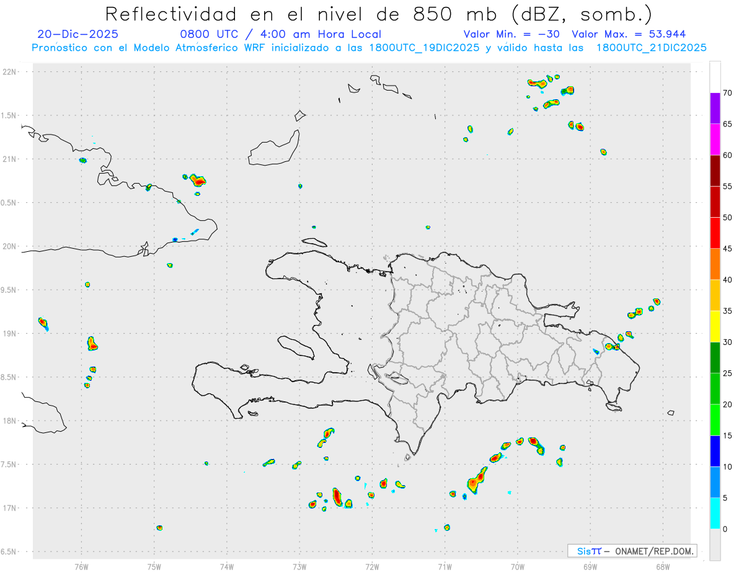This screenshot has width=744, height=575.
Task: Click the colorbar scale value "55"
Action: pos(728,186)
